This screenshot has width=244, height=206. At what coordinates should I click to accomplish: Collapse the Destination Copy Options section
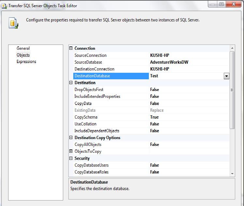[71, 138]
